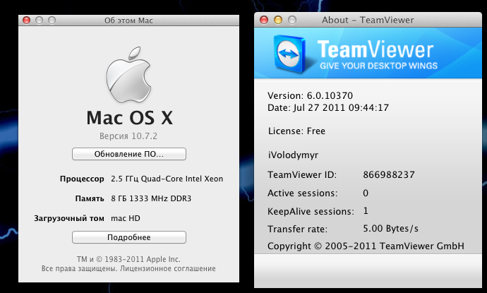Screen dimensions: 487x293
Task: Minimize the About – TeamViewer window
Action: point(277,20)
